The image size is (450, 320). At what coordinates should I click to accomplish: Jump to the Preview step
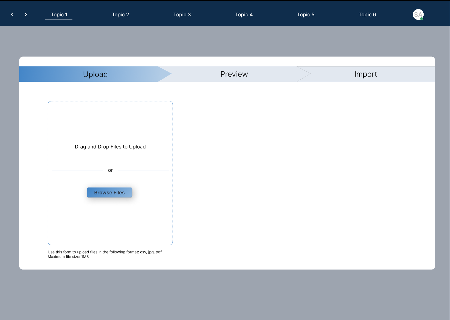pos(234,74)
